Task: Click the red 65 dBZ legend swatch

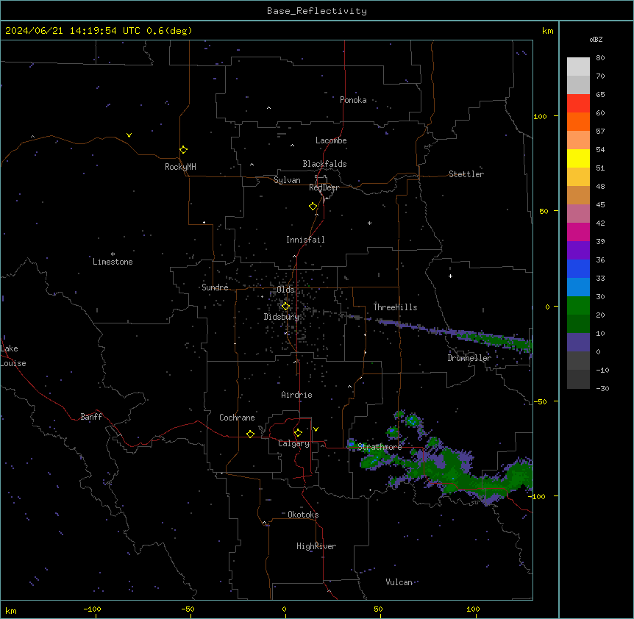Action: [x=578, y=104]
